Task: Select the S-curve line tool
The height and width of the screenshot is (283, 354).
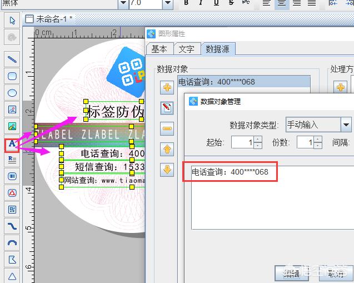Action: pyautogui.click(x=12, y=226)
